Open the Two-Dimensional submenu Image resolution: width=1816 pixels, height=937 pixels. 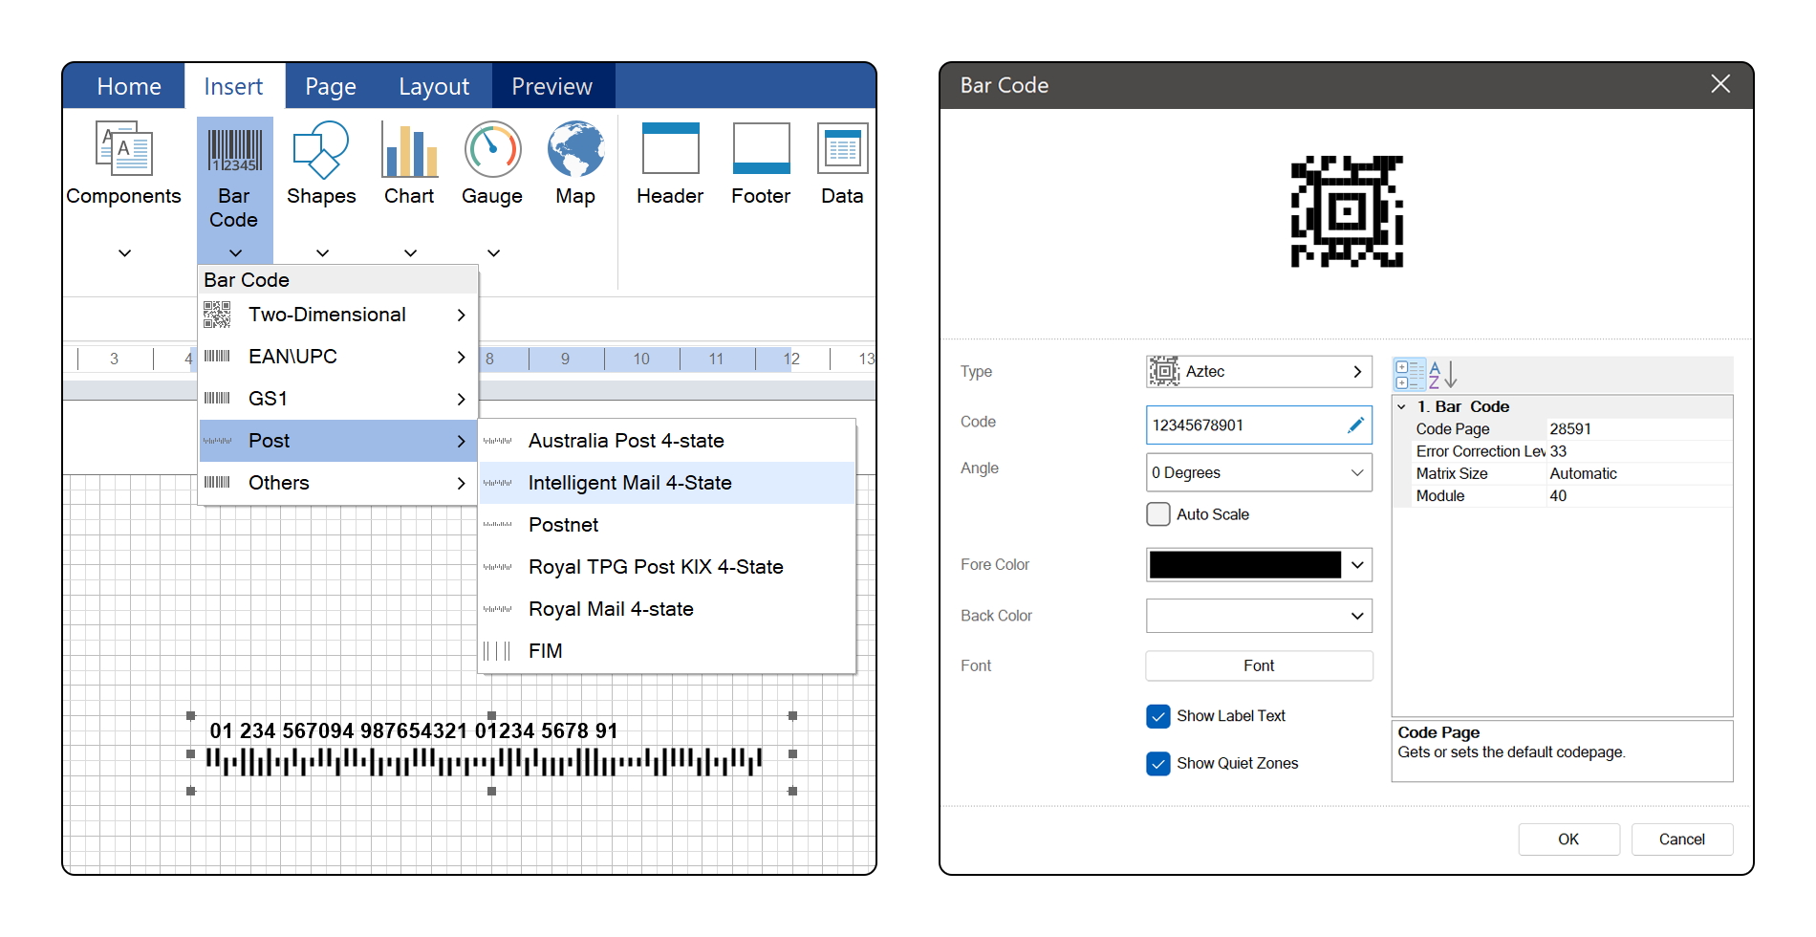337,315
